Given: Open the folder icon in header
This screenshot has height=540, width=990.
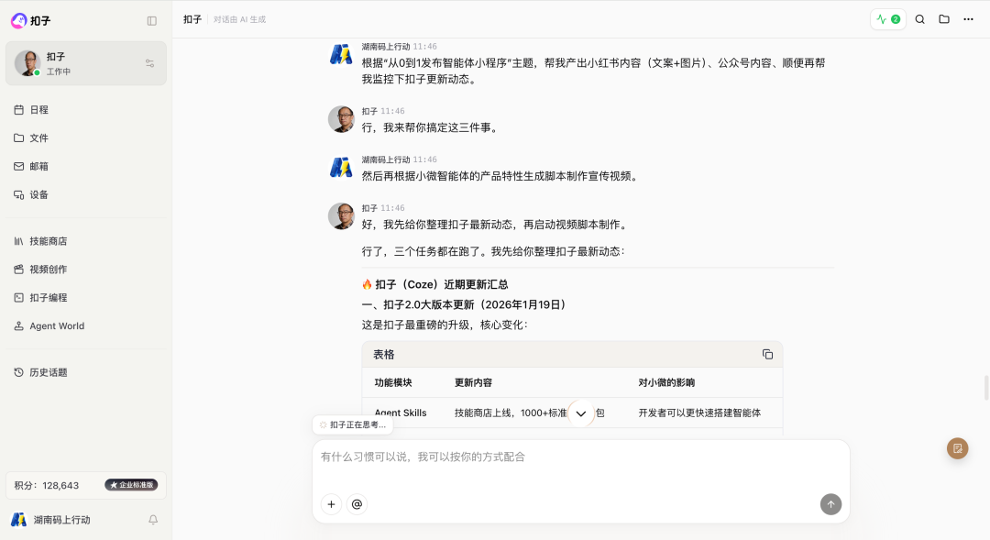Looking at the screenshot, I should [944, 19].
